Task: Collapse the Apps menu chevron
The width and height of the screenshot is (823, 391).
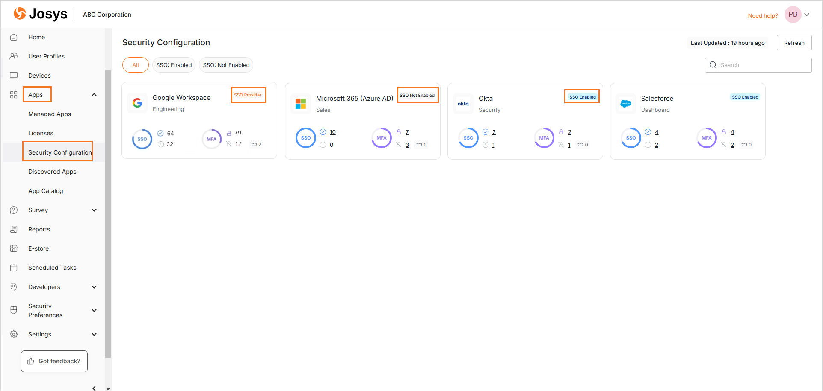Action: click(x=94, y=95)
